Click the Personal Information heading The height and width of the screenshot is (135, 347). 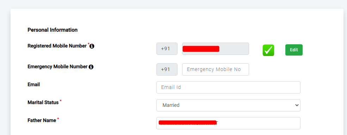[52, 30]
